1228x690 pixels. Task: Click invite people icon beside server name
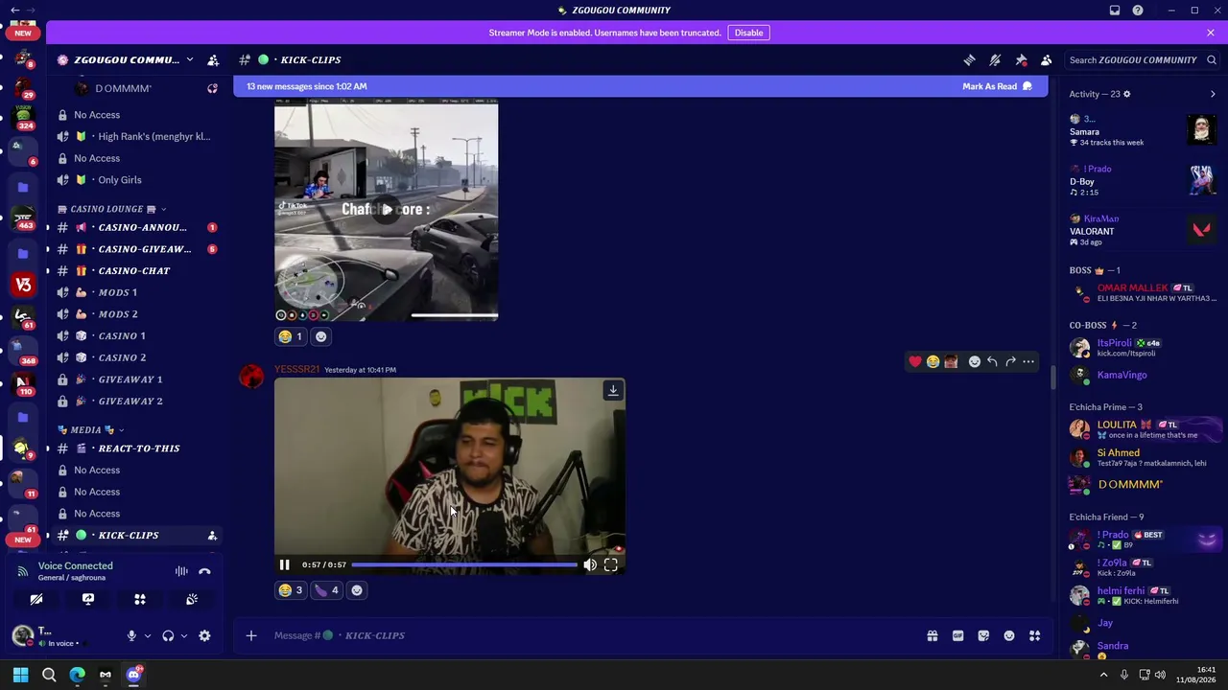click(213, 59)
